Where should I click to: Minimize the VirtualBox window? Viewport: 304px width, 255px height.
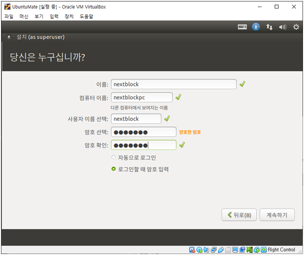(259, 7)
